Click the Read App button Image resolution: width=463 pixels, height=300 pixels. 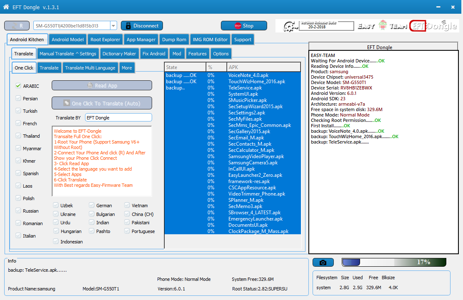102,85
